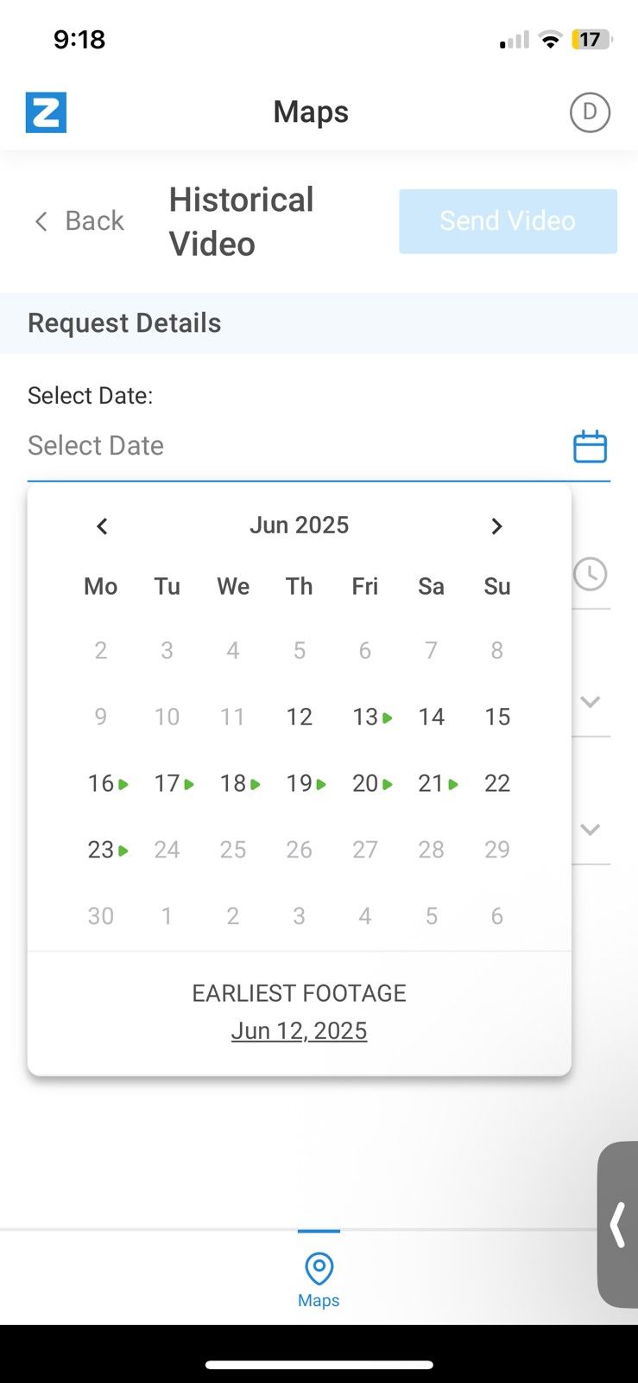638x1383 pixels.
Task: Open the D profile avatar
Action: point(590,112)
